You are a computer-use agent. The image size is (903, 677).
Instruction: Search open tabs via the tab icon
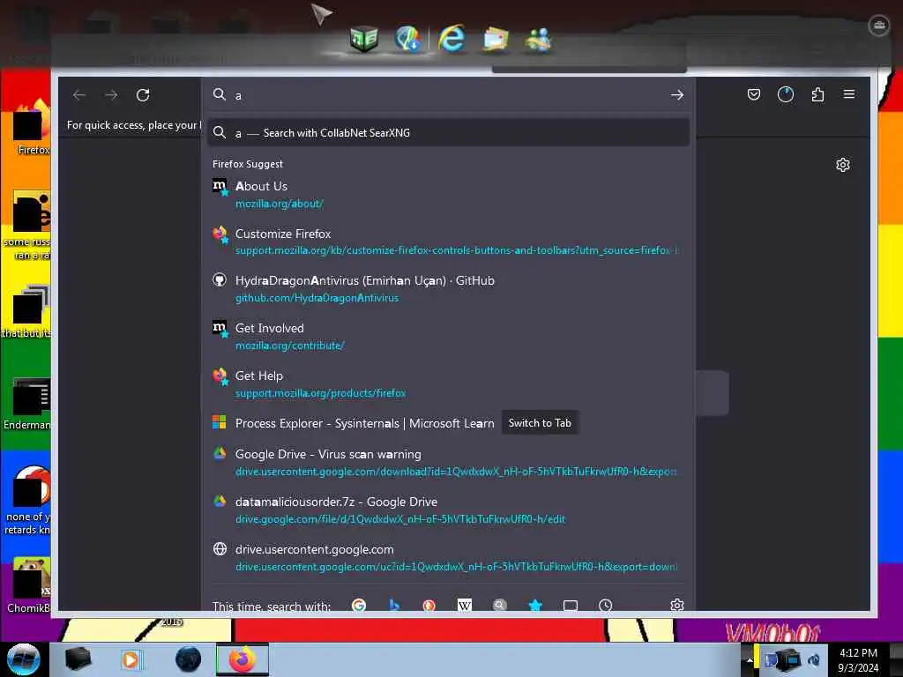[x=571, y=605]
